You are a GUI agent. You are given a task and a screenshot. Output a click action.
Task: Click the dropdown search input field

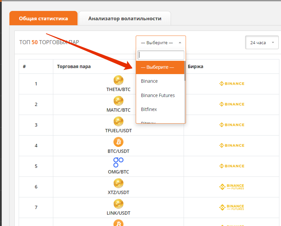[161, 55]
